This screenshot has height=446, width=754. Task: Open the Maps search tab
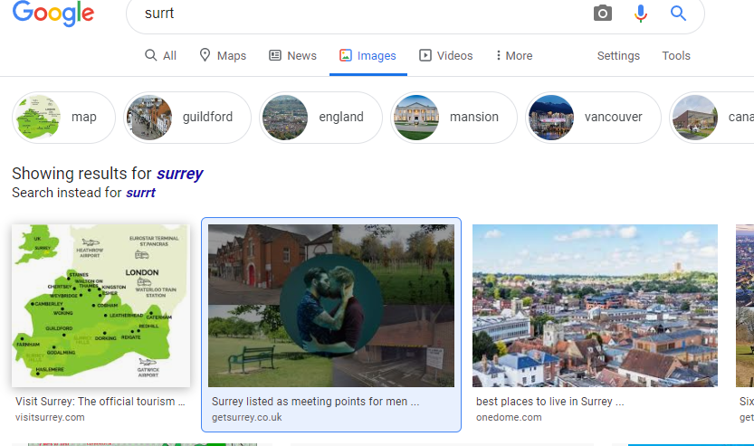pyautogui.click(x=223, y=56)
